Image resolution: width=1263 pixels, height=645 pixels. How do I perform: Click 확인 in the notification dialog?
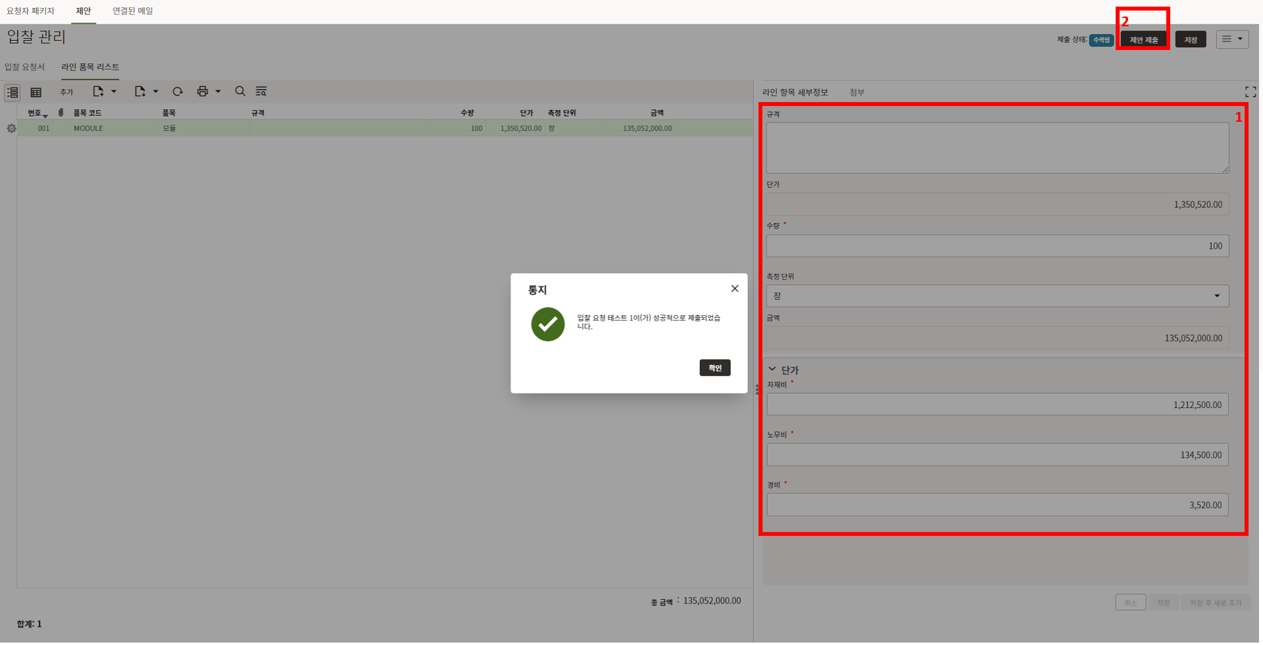[x=714, y=368]
